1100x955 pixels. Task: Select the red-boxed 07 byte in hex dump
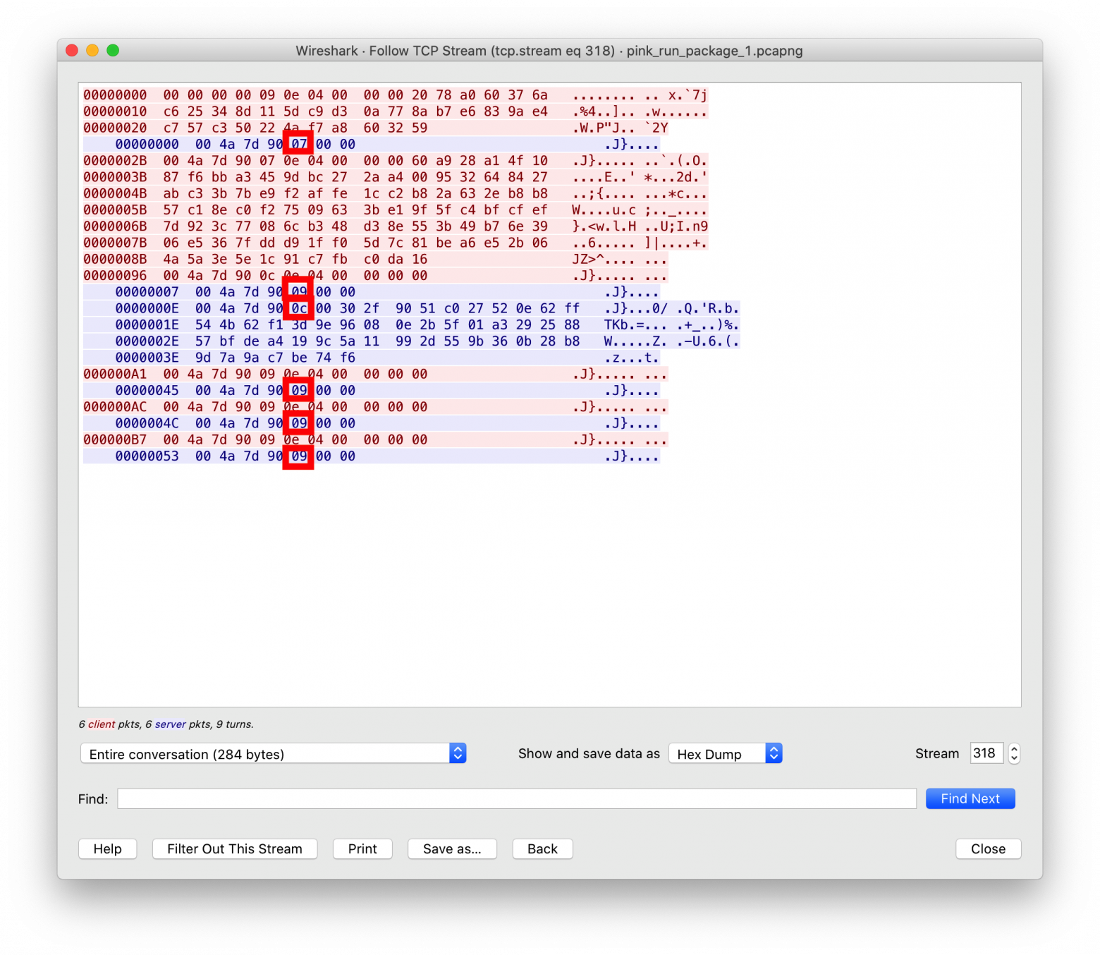click(x=299, y=143)
